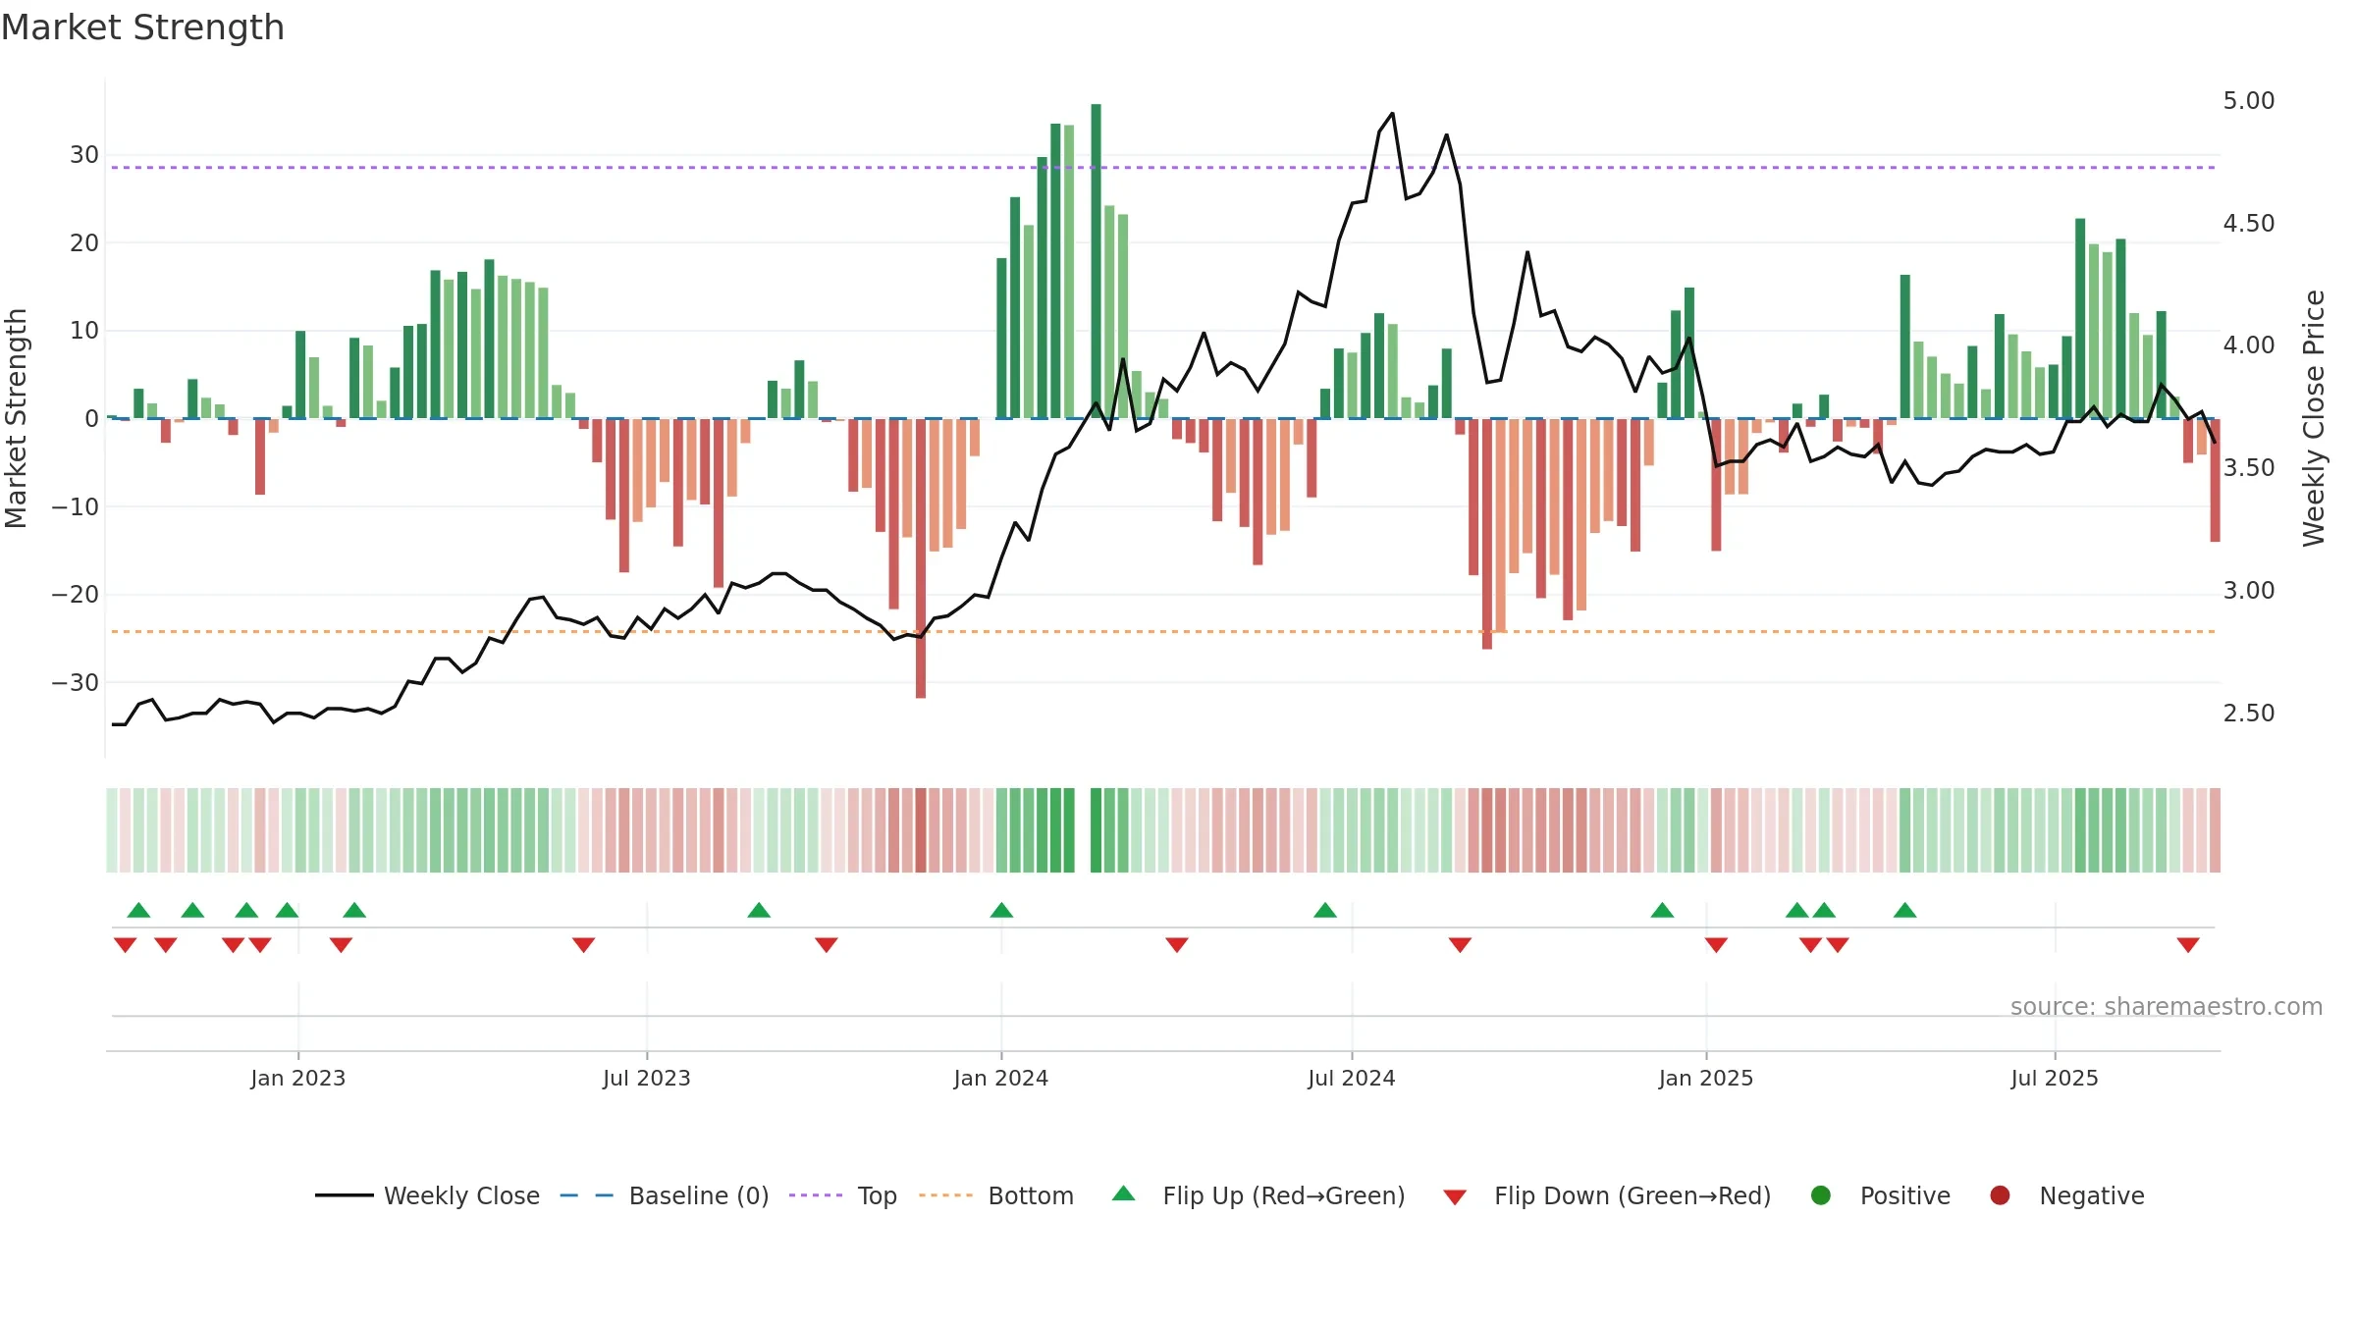Screen dimensions: 2356x1325
Task: Toggle the Weekly Close legend entry
Action: (x=427, y=1195)
